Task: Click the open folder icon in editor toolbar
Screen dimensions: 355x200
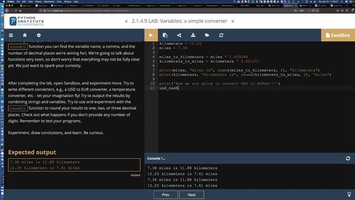Action: [207, 35]
